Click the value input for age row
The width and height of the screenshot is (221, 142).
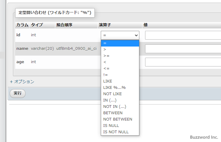point(183,62)
